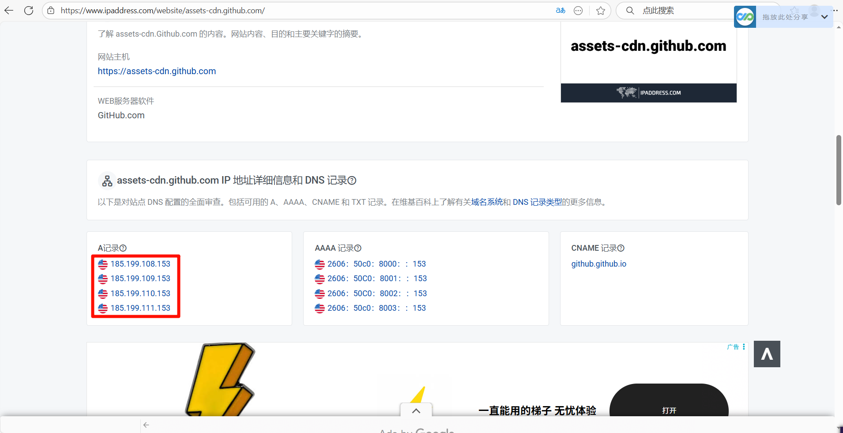Click the US flag beside 2606:50C0:8001::153

(320, 279)
